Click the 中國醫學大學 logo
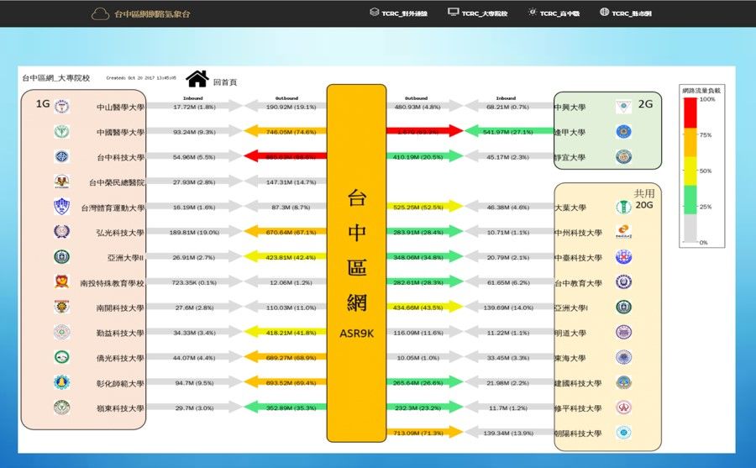This screenshot has height=468, width=756. click(x=61, y=131)
